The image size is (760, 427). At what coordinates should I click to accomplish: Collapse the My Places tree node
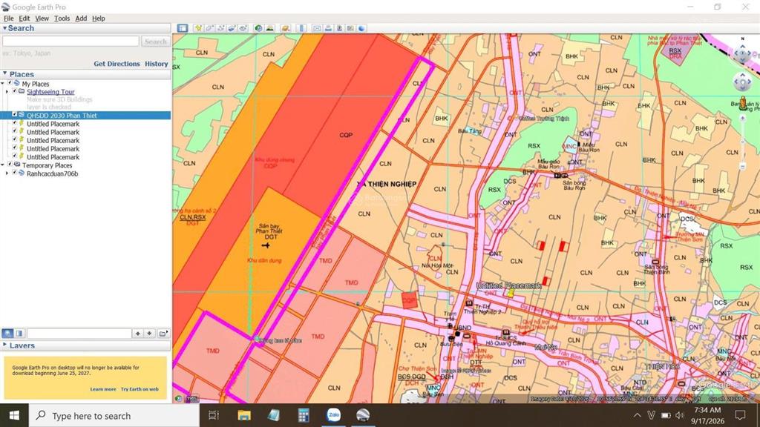(3, 83)
